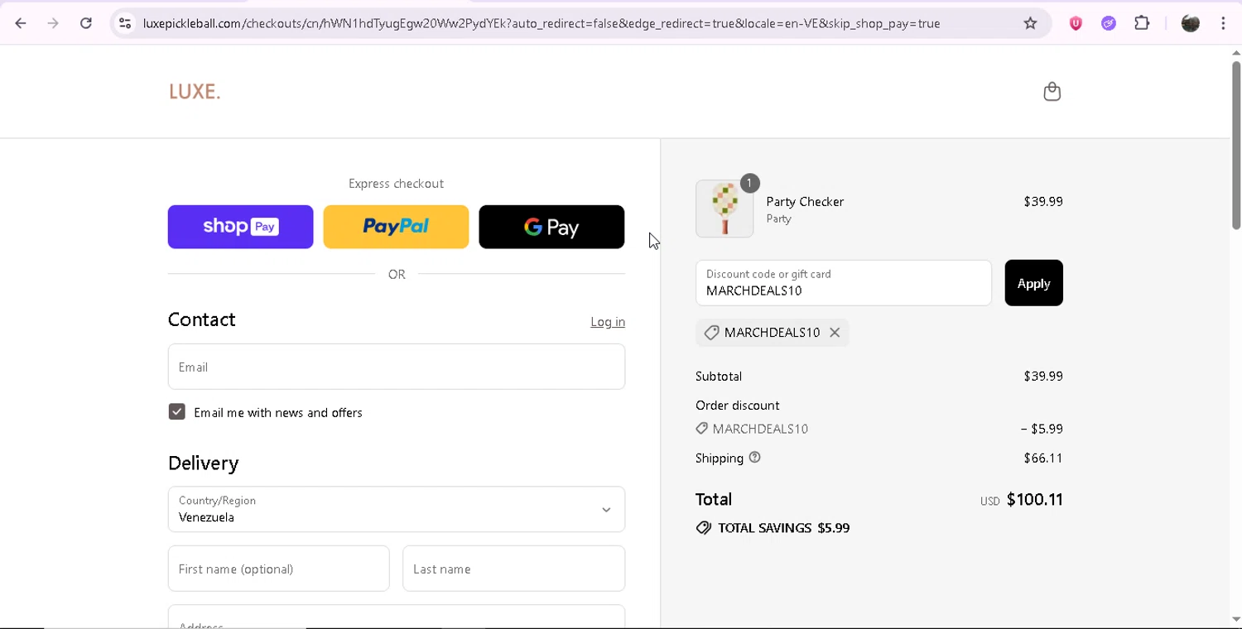Click the browser address bar URL
The image size is (1242, 629).
(542, 23)
